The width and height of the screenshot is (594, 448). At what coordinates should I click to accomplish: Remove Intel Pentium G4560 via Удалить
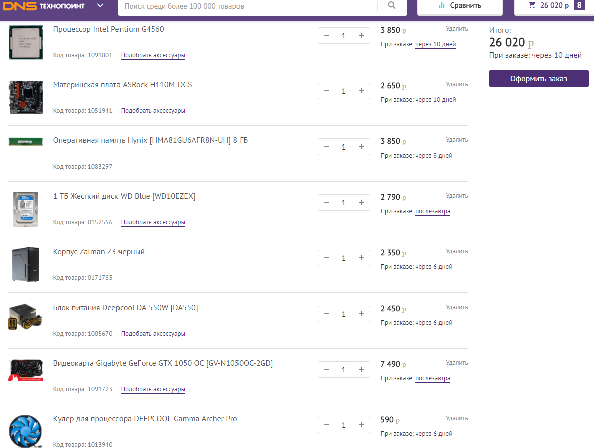[457, 29]
